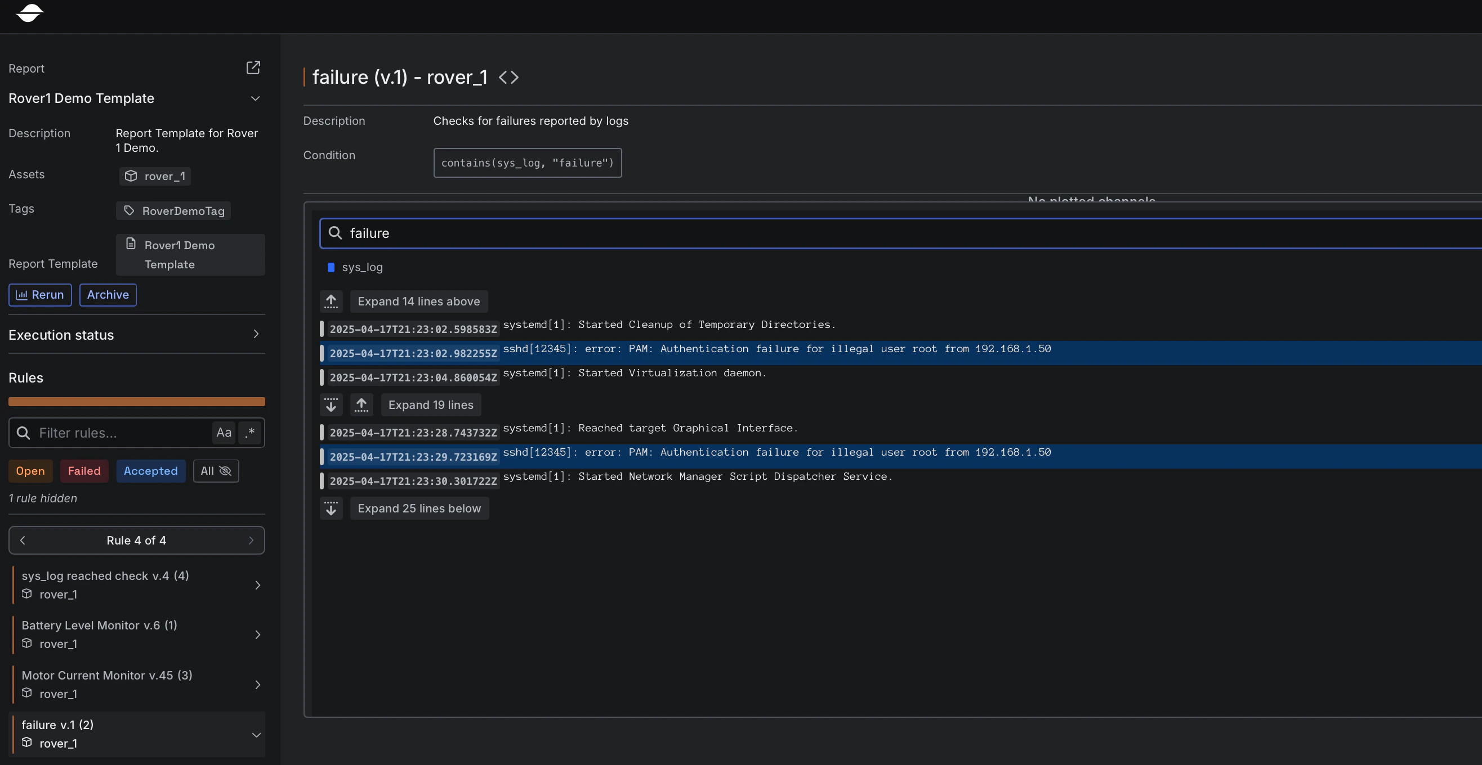Click the expand-upward arrow above the log lines
Viewport: 1482px width, 765px height.
[x=331, y=301]
